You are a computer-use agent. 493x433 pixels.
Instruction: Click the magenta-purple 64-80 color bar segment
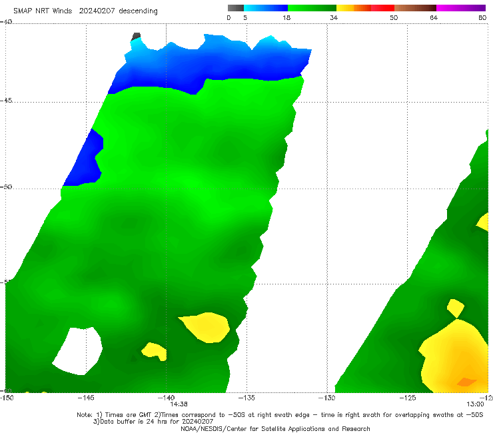click(461, 8)
